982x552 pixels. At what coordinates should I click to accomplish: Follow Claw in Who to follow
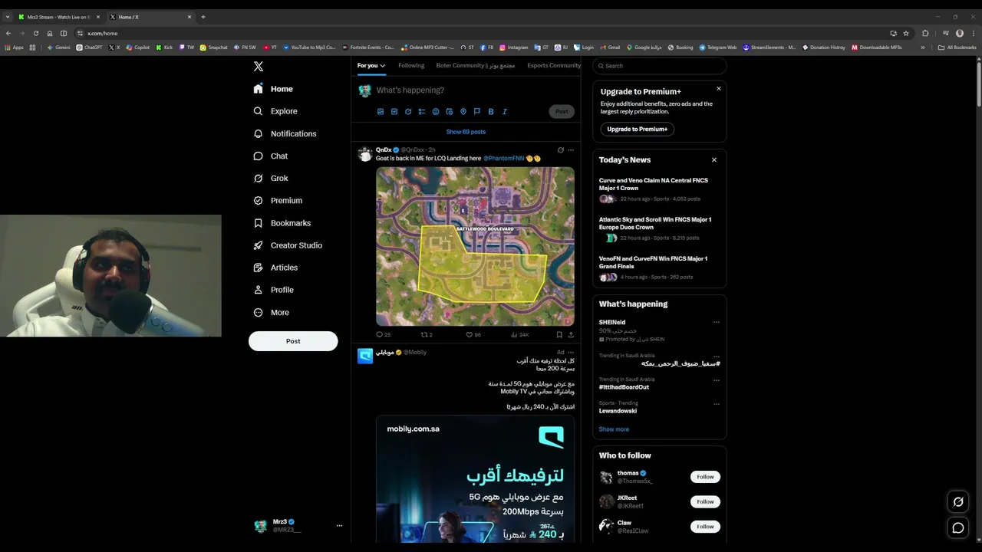[705, 527]
